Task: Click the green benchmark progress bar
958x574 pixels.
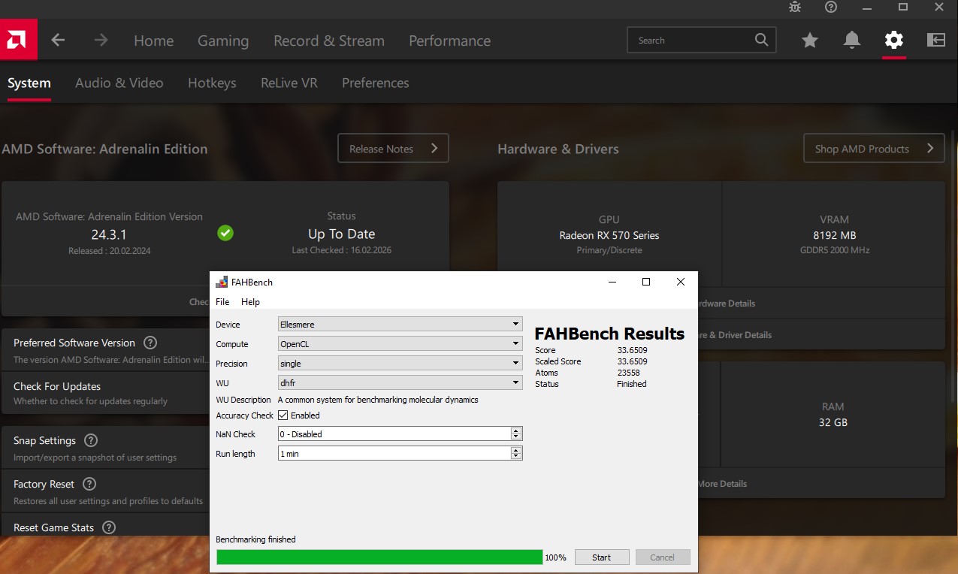Action: [x=379, y=557]
